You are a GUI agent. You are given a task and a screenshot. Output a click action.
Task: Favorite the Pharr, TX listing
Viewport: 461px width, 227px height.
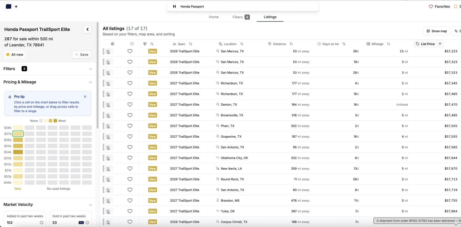130,126
